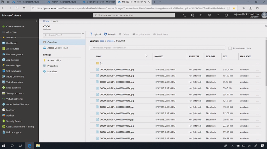Open the portal settings gear icon

tap(209, 15)
